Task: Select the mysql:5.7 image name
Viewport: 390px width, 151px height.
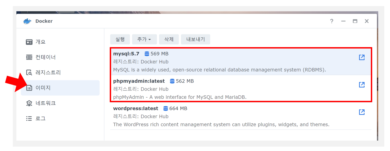Action: click(x=126, y=54)
